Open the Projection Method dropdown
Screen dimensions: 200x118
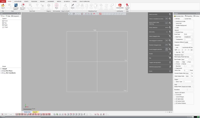(x=188, y=42)
